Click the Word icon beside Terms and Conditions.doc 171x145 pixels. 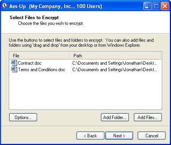14,70
